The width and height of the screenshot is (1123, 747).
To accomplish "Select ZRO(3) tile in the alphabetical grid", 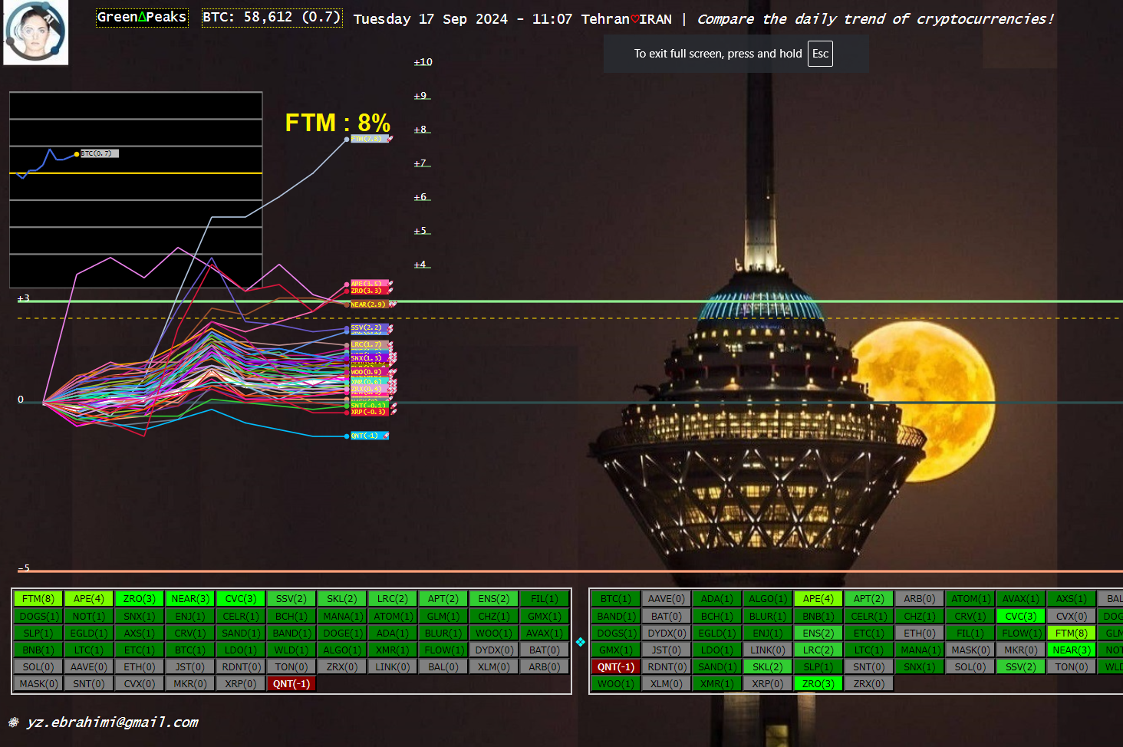I will (818, 684).
